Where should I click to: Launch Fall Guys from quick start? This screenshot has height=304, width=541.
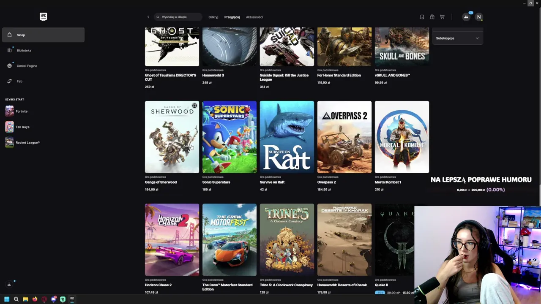pyautogui.click(x=43, y=127)
